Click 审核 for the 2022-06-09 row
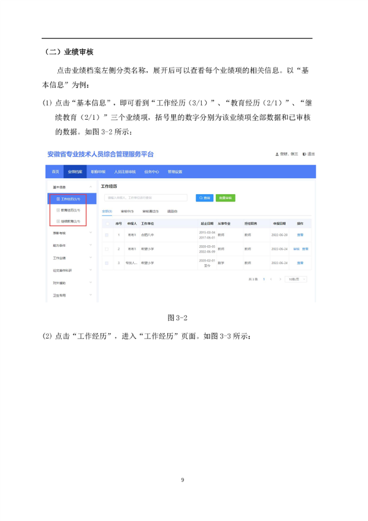The height and width of the screenshot is (521, 368). coord(296,249)
